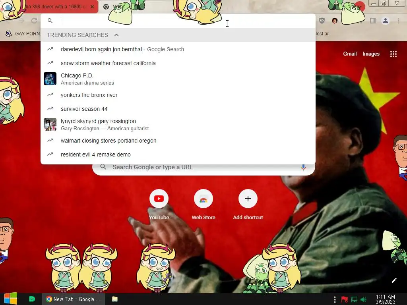Select walmart closing stores portland oregon
Screen dimensions: 407x305
pos(178,141)
